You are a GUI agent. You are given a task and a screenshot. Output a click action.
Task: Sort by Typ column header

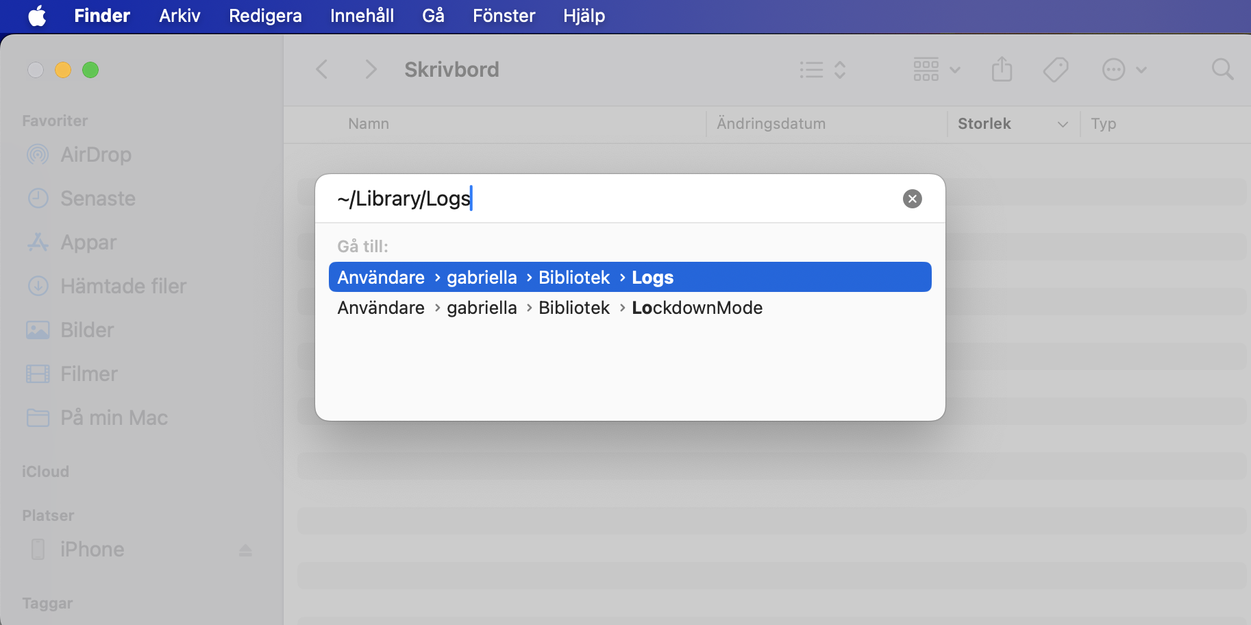[x=1103, y=124]
